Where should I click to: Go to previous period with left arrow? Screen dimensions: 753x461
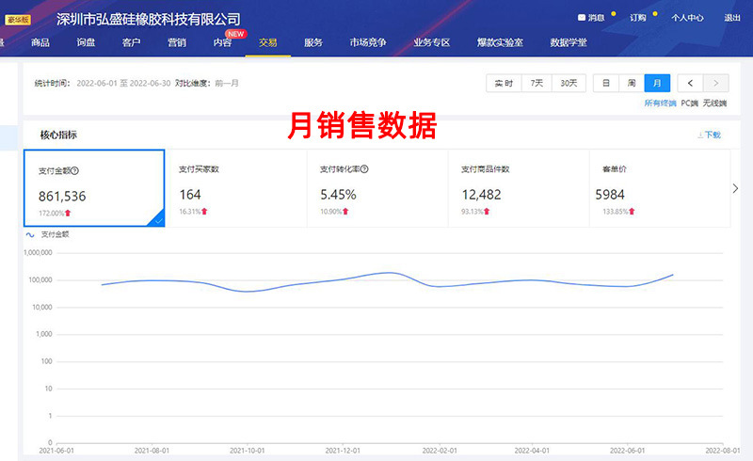tap(690, 83)
